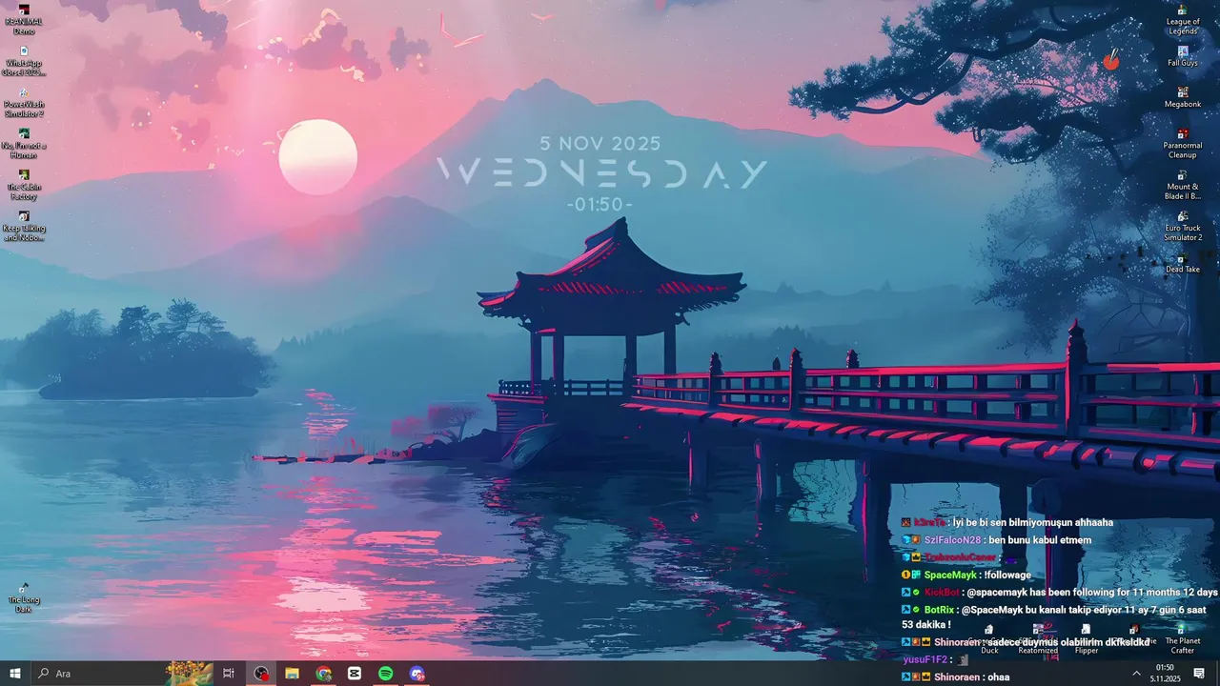This screenshot has width=1220, height=686.
Task: Open Discord from the taskbar
Action: [417, 674]
